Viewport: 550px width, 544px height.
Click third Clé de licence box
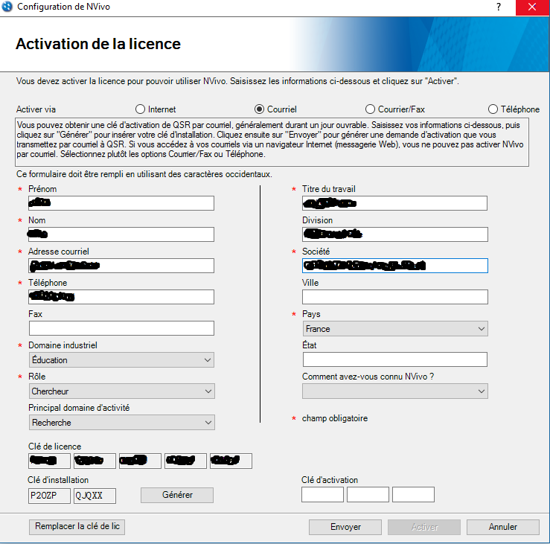pos(140,461)
